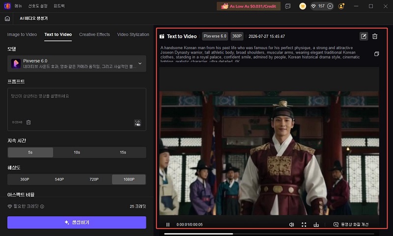The image size is (393, 236).
Task: Click the app logo icon
Action: pyautogui.click(x=7, y=6)
